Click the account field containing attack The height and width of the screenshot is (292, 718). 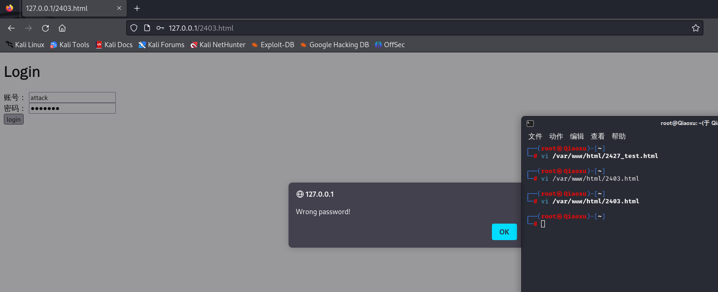tap(72, 98)
